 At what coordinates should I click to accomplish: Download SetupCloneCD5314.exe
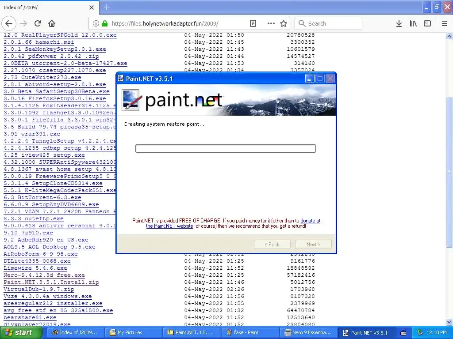coord(53,183)
